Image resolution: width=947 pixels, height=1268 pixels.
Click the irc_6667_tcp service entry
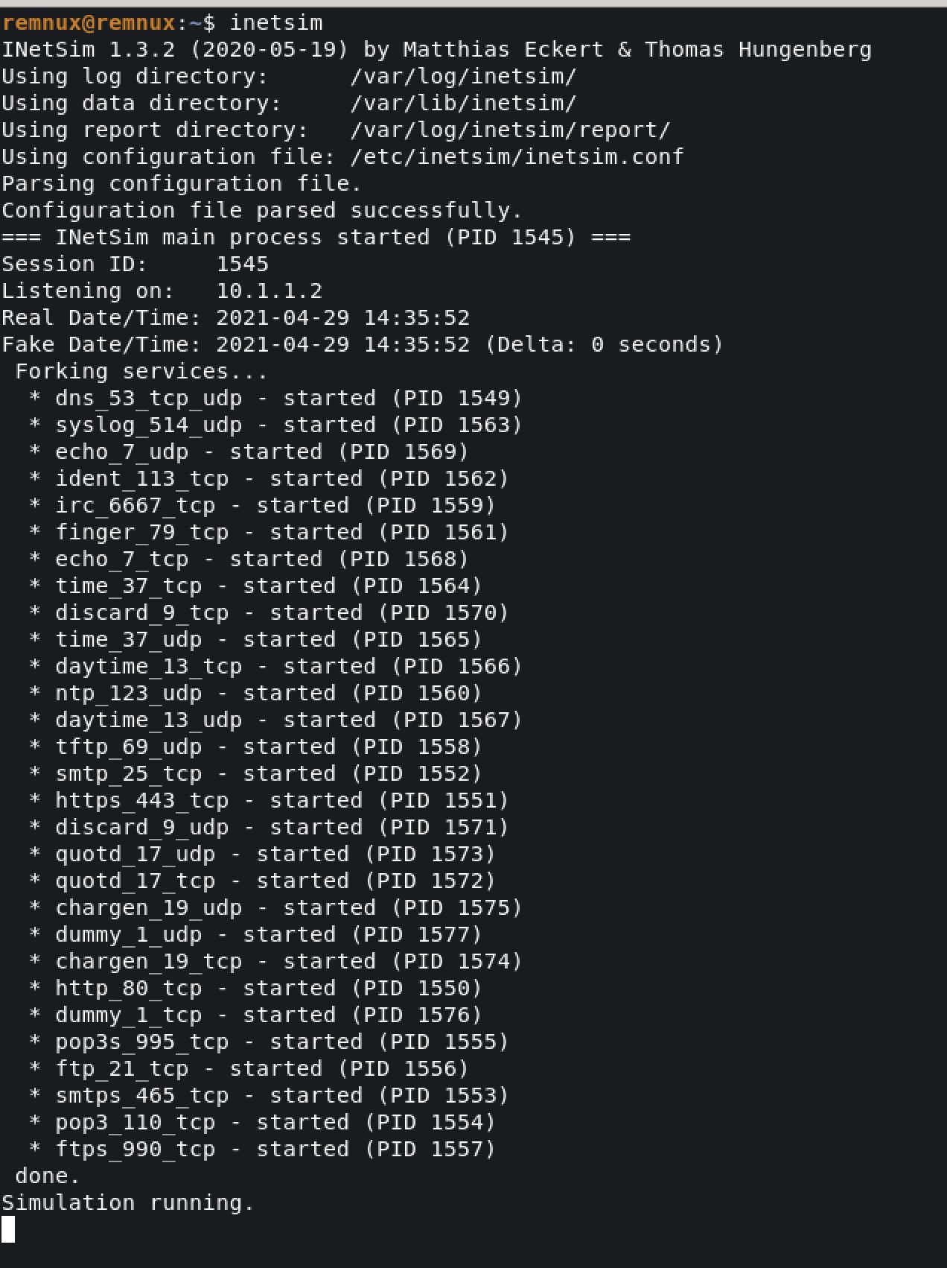[135, 506]
